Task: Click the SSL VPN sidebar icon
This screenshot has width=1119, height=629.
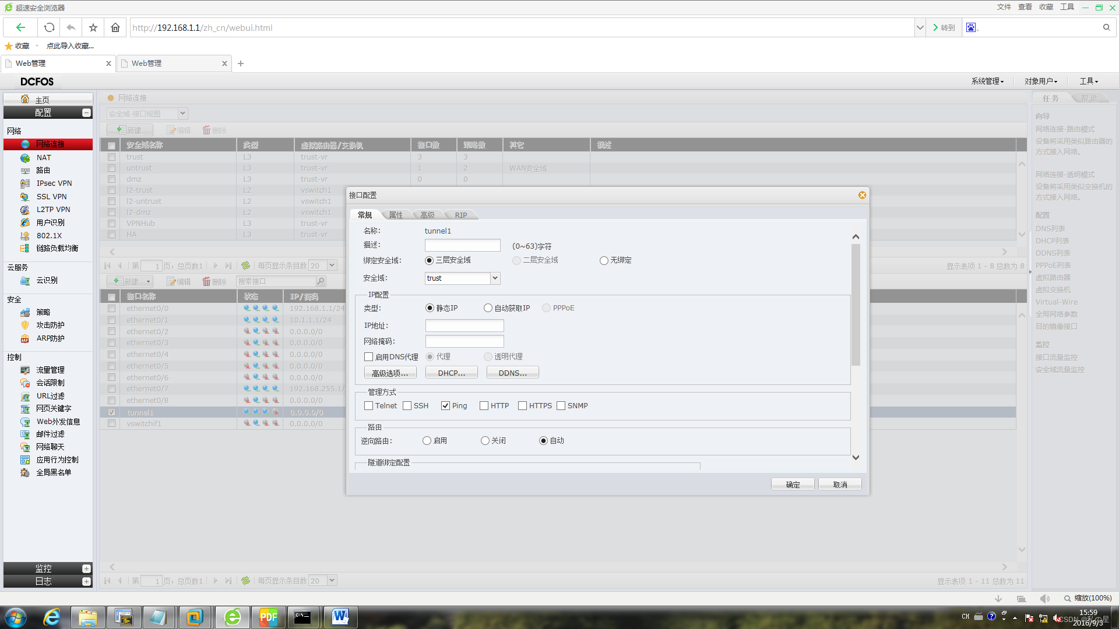Action: [x=25, y=197]
